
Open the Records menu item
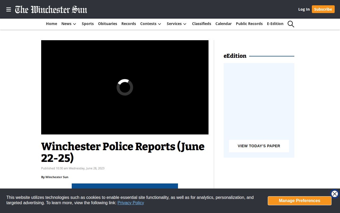(x=129, y=24)
